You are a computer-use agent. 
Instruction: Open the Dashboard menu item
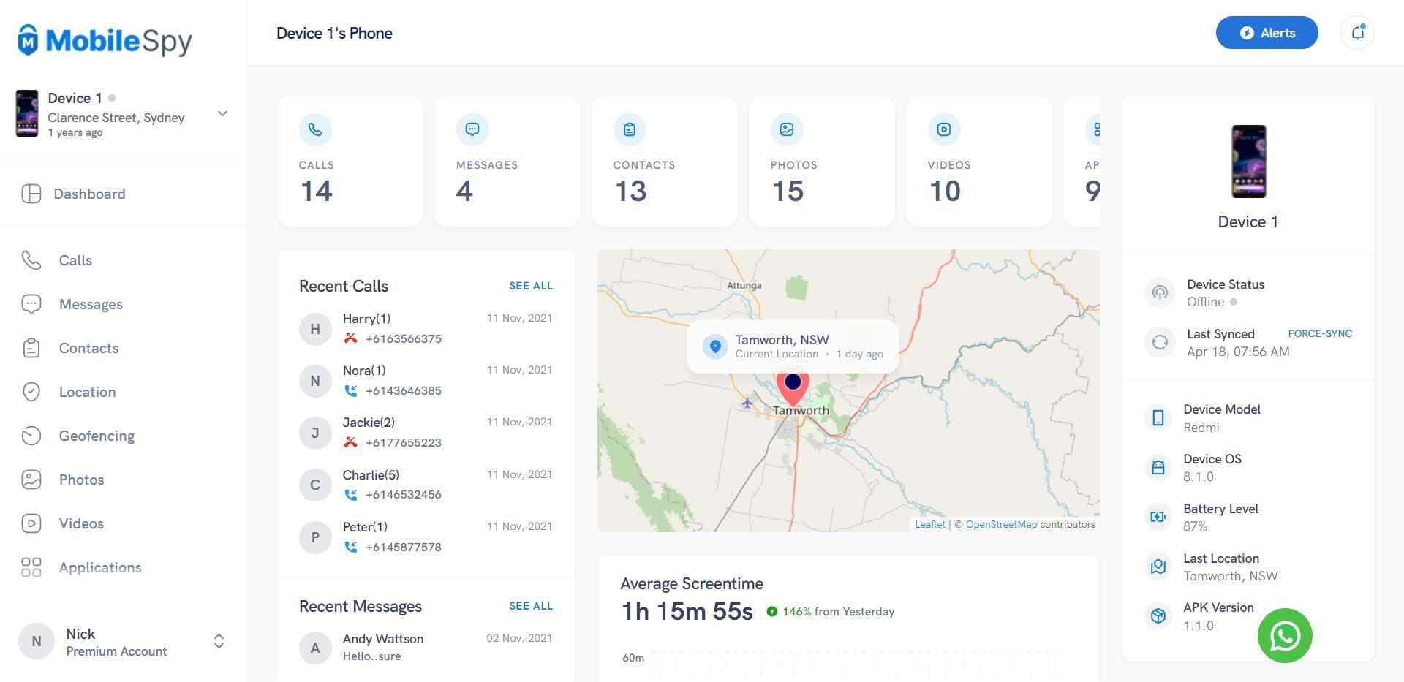click(89, 194)
